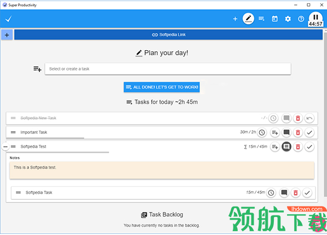Select the pencil planning mode icon
The height and width of the screenshot is (235, 327).
tap(248, 19)
